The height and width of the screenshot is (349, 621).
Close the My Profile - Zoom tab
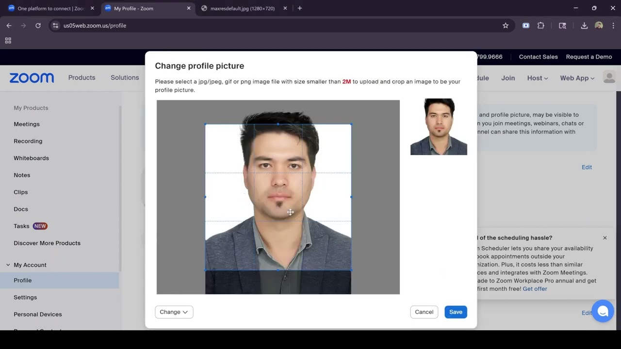click(189, 8)
